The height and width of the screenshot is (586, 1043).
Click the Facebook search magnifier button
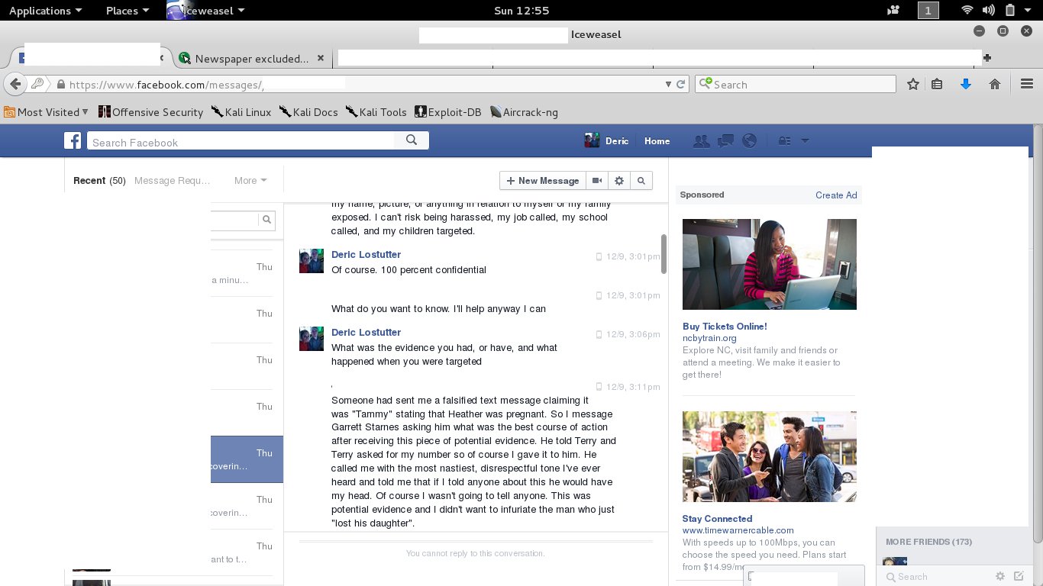click(412, 140)
